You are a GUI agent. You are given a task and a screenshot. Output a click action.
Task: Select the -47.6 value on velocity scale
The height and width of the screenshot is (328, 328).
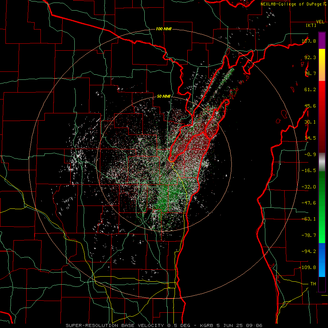click(x=309, y=203)
